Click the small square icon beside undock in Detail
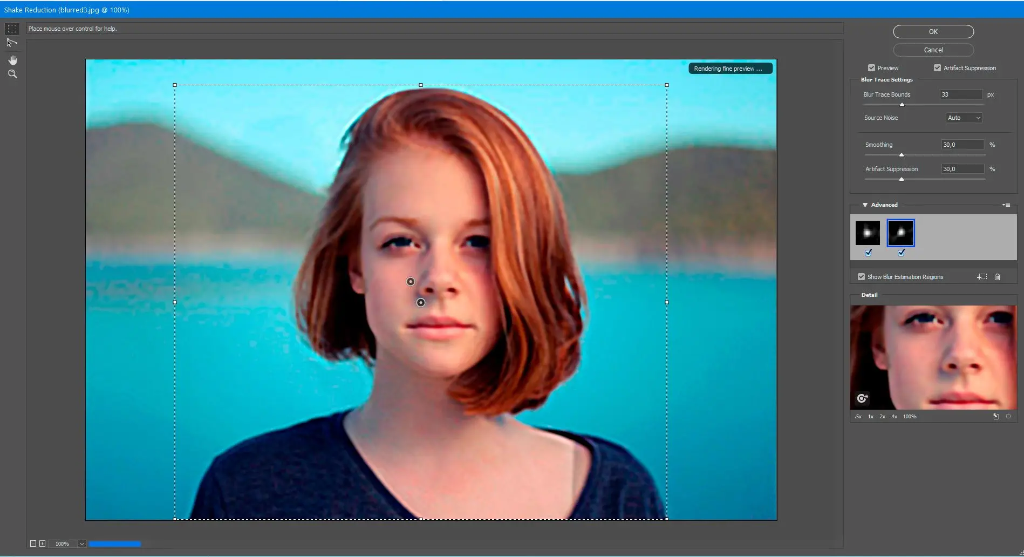 coord(1008,417)
